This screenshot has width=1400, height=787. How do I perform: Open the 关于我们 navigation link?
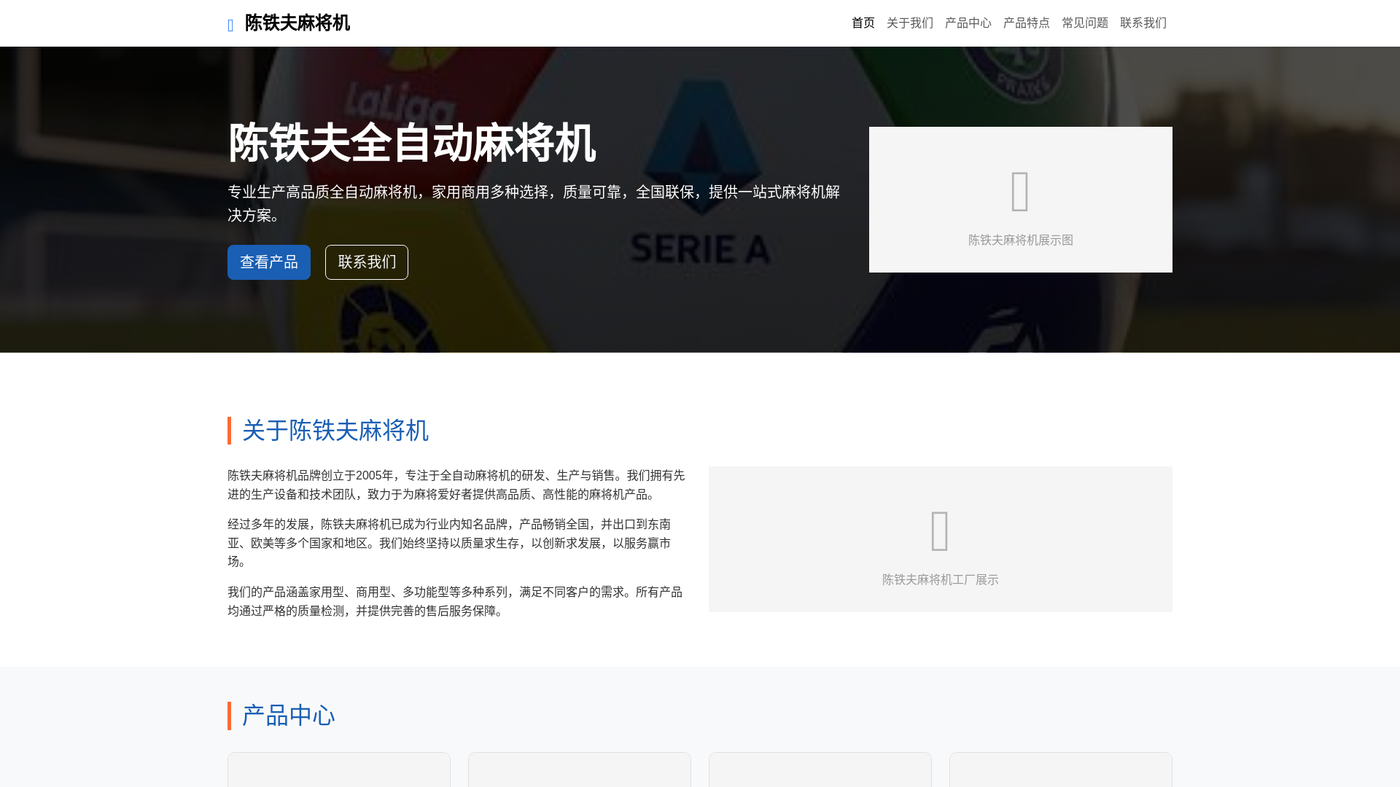click(x=910, y=23)
